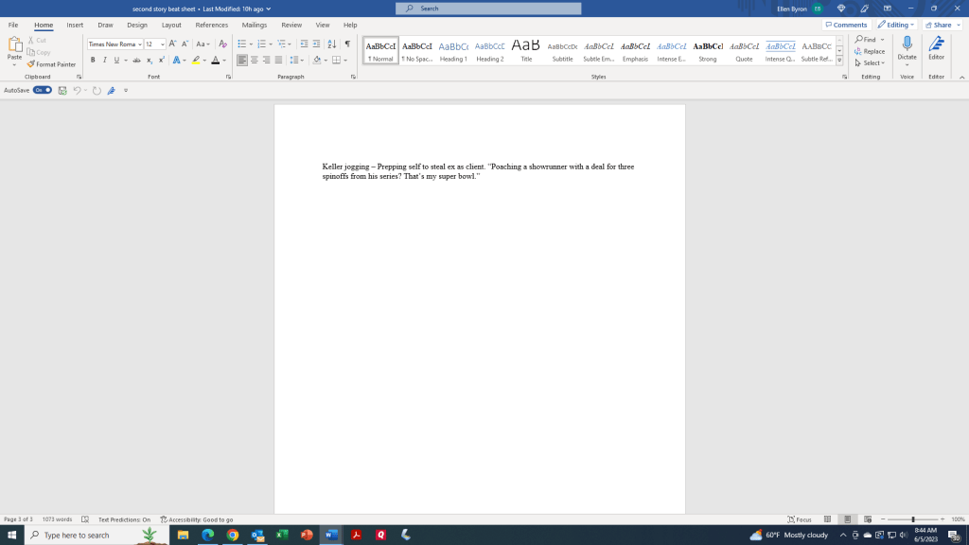The image size is (969, 545).
Task: Start Dictate microphone
Action: (x=907, y=48)
